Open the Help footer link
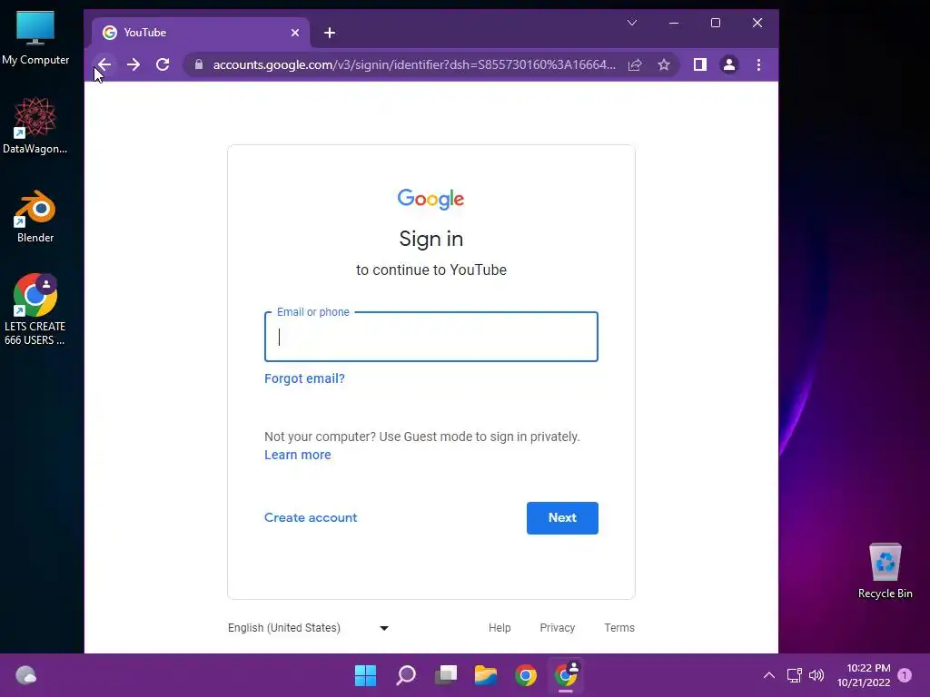Screen dimensions: 930x697 click(x=500, y=628)
